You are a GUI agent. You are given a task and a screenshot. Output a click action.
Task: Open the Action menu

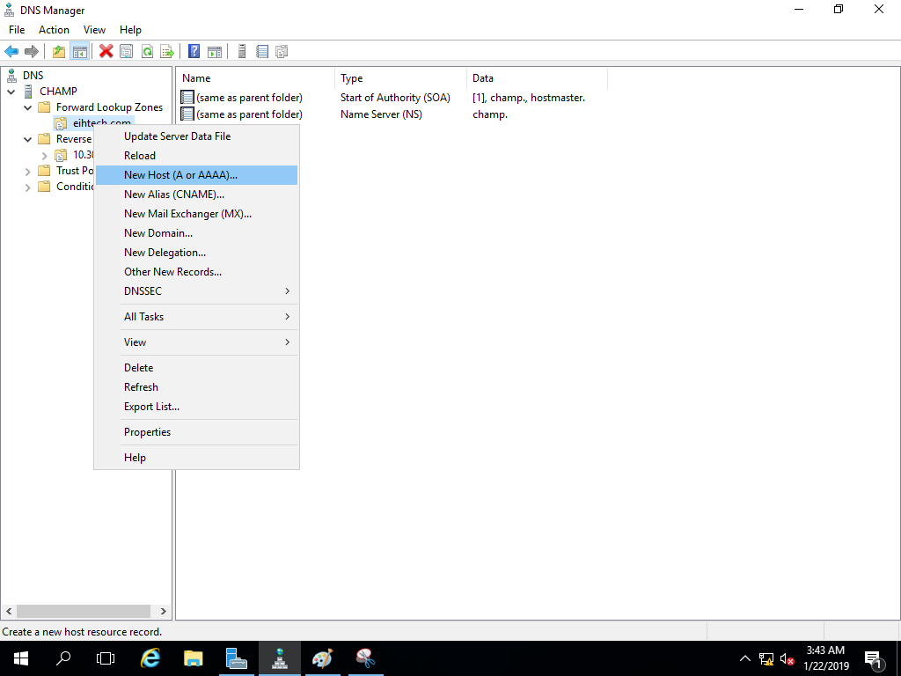54,30
